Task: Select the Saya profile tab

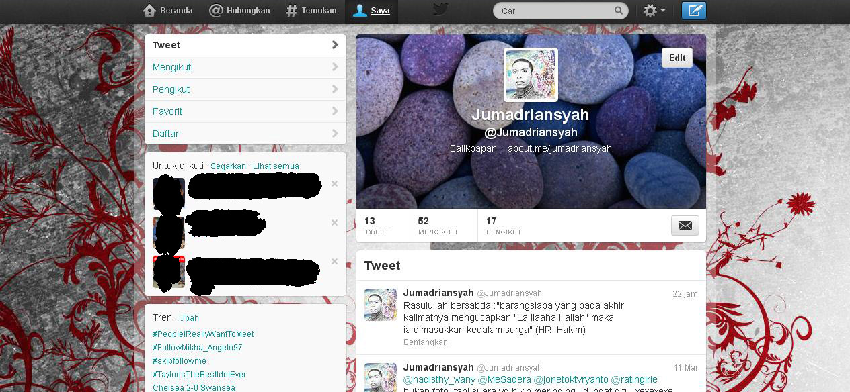Action: (x=372, y=11)
